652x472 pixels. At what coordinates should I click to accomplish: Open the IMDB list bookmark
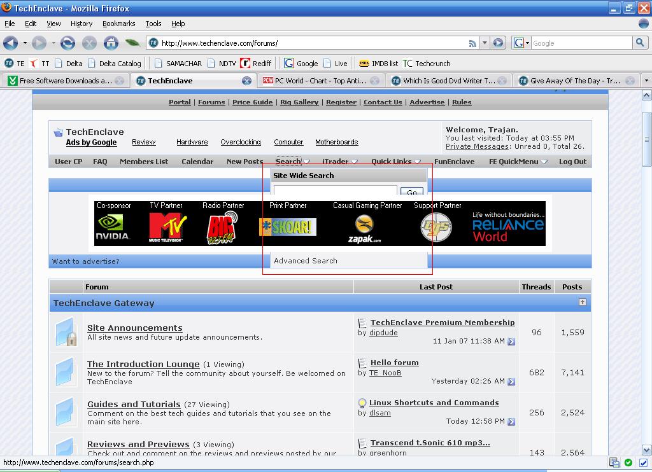[378, 64]
